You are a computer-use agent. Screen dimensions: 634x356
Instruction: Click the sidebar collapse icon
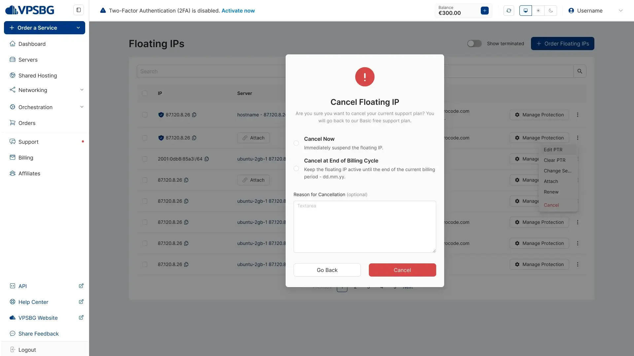[x=79, y=10]
